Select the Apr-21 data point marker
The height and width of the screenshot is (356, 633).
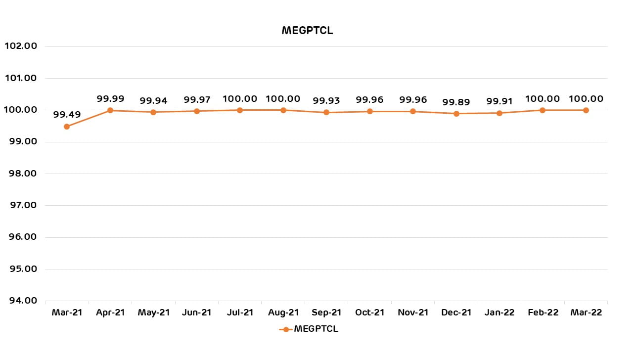point(110,110)
